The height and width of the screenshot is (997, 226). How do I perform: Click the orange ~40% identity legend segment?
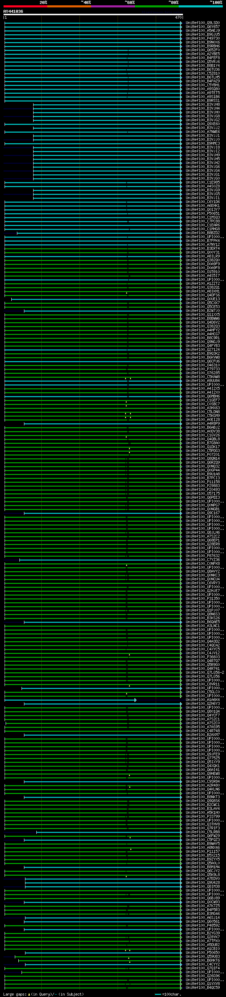pyautogui.click(x=69, y=6)
